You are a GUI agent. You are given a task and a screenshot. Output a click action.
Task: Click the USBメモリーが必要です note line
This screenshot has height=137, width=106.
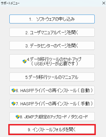pos(55,64)
